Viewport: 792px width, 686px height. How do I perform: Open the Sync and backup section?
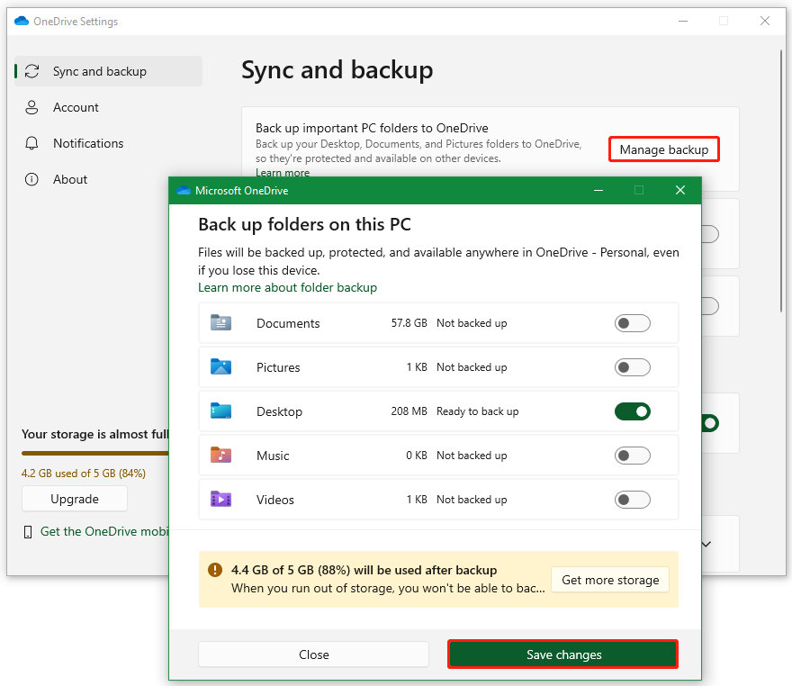(x=109, y=71)
